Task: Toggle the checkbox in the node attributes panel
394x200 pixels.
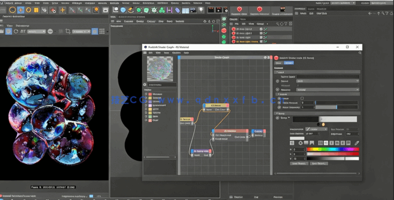Action: (302, 99)
